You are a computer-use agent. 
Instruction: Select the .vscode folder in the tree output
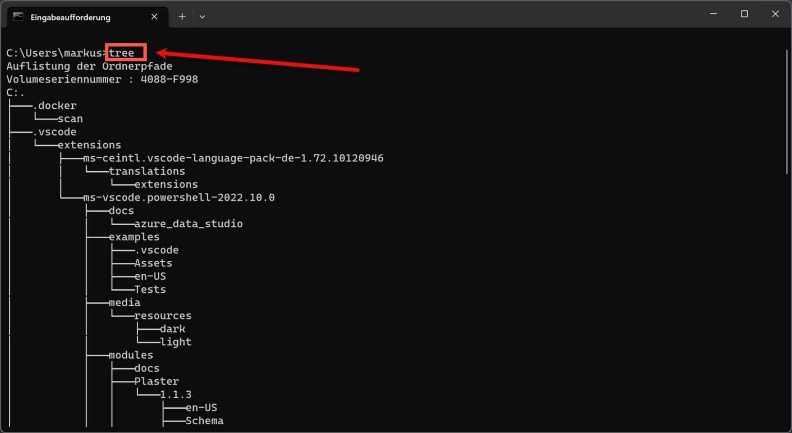pyautogui.click(x=55, y=131)
